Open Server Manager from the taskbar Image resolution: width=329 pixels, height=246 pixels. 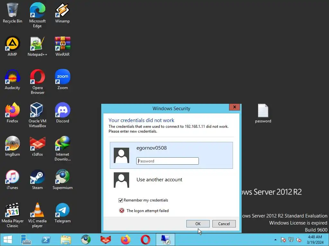(x=26, y=240)
